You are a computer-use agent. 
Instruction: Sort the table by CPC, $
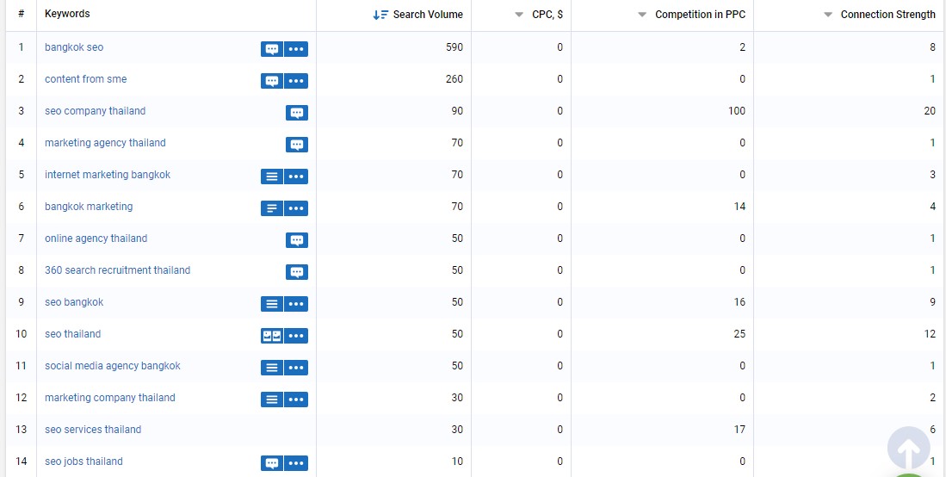(x=538, y=15)
